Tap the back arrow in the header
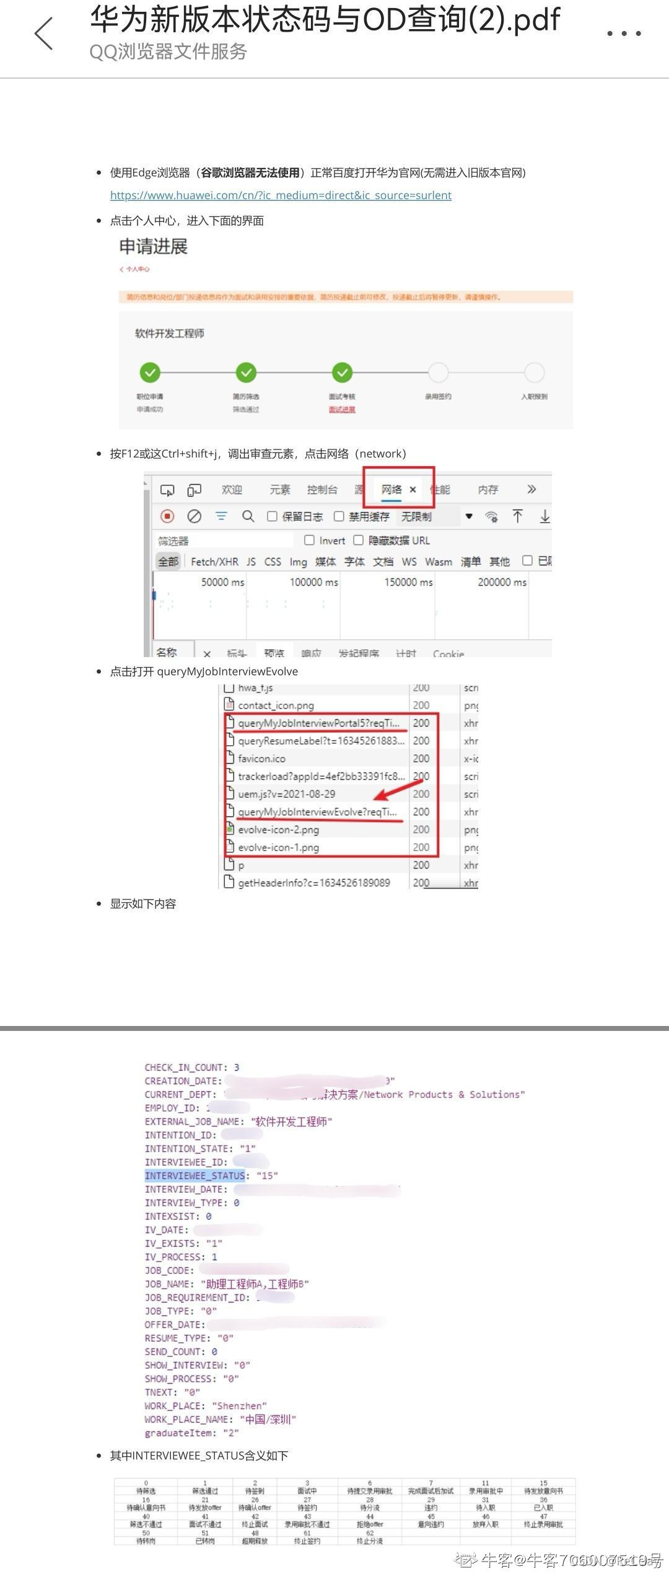Screen dimensions: 669x1574 pos(44,33)
